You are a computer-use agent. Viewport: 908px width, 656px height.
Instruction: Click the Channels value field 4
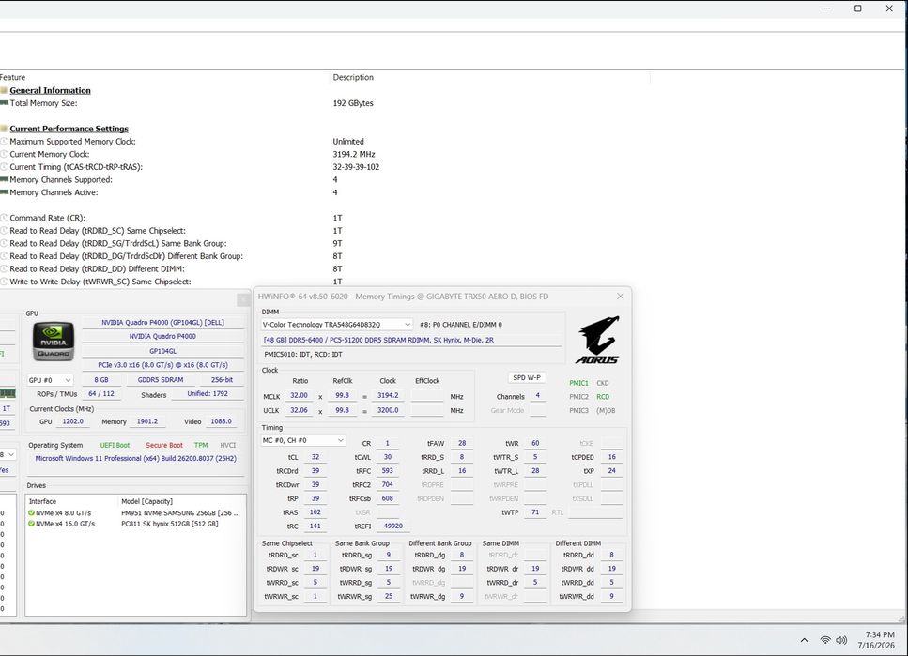[x=537, y=395]
